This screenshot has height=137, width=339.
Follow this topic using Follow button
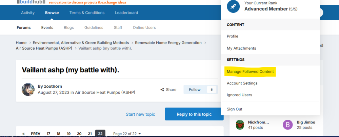[x=195, y=90]
